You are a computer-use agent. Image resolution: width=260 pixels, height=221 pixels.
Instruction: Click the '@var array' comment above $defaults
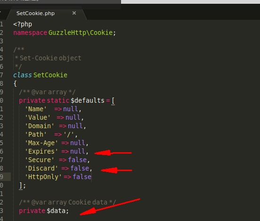point(47,92)
